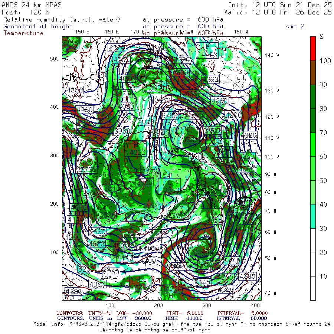This screenshot has height=334, width=334.
Task: Click the 'Valid: 12 UTC Fri 26 Dec 25' text
Action: point(280,12)
